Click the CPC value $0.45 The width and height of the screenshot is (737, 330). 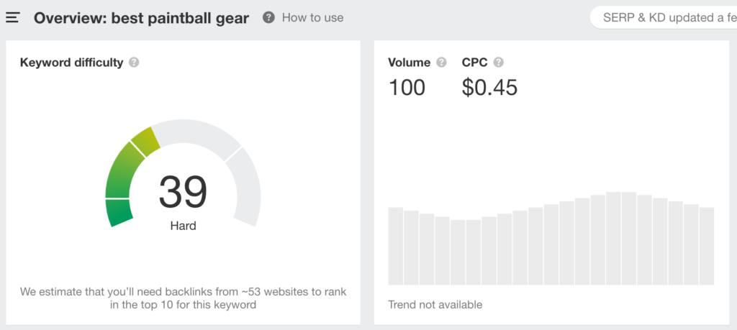point(489,88)
